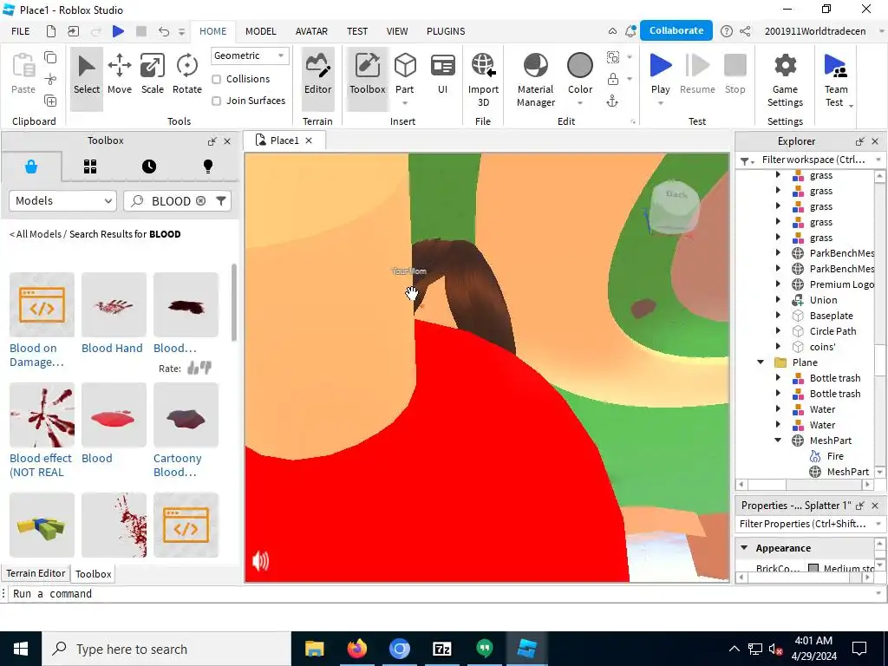Open the FILE menu
Viewport: 888px width, 666px height.
(x=21, y=31)
